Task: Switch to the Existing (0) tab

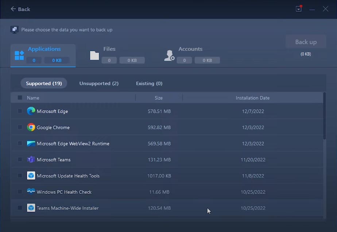Action: [149, 83]
